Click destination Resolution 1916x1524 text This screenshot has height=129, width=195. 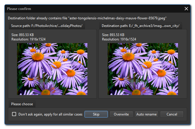119,39
